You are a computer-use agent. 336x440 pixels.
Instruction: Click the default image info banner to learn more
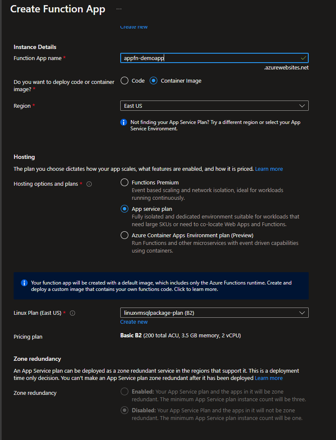click(x=161, y=286)
